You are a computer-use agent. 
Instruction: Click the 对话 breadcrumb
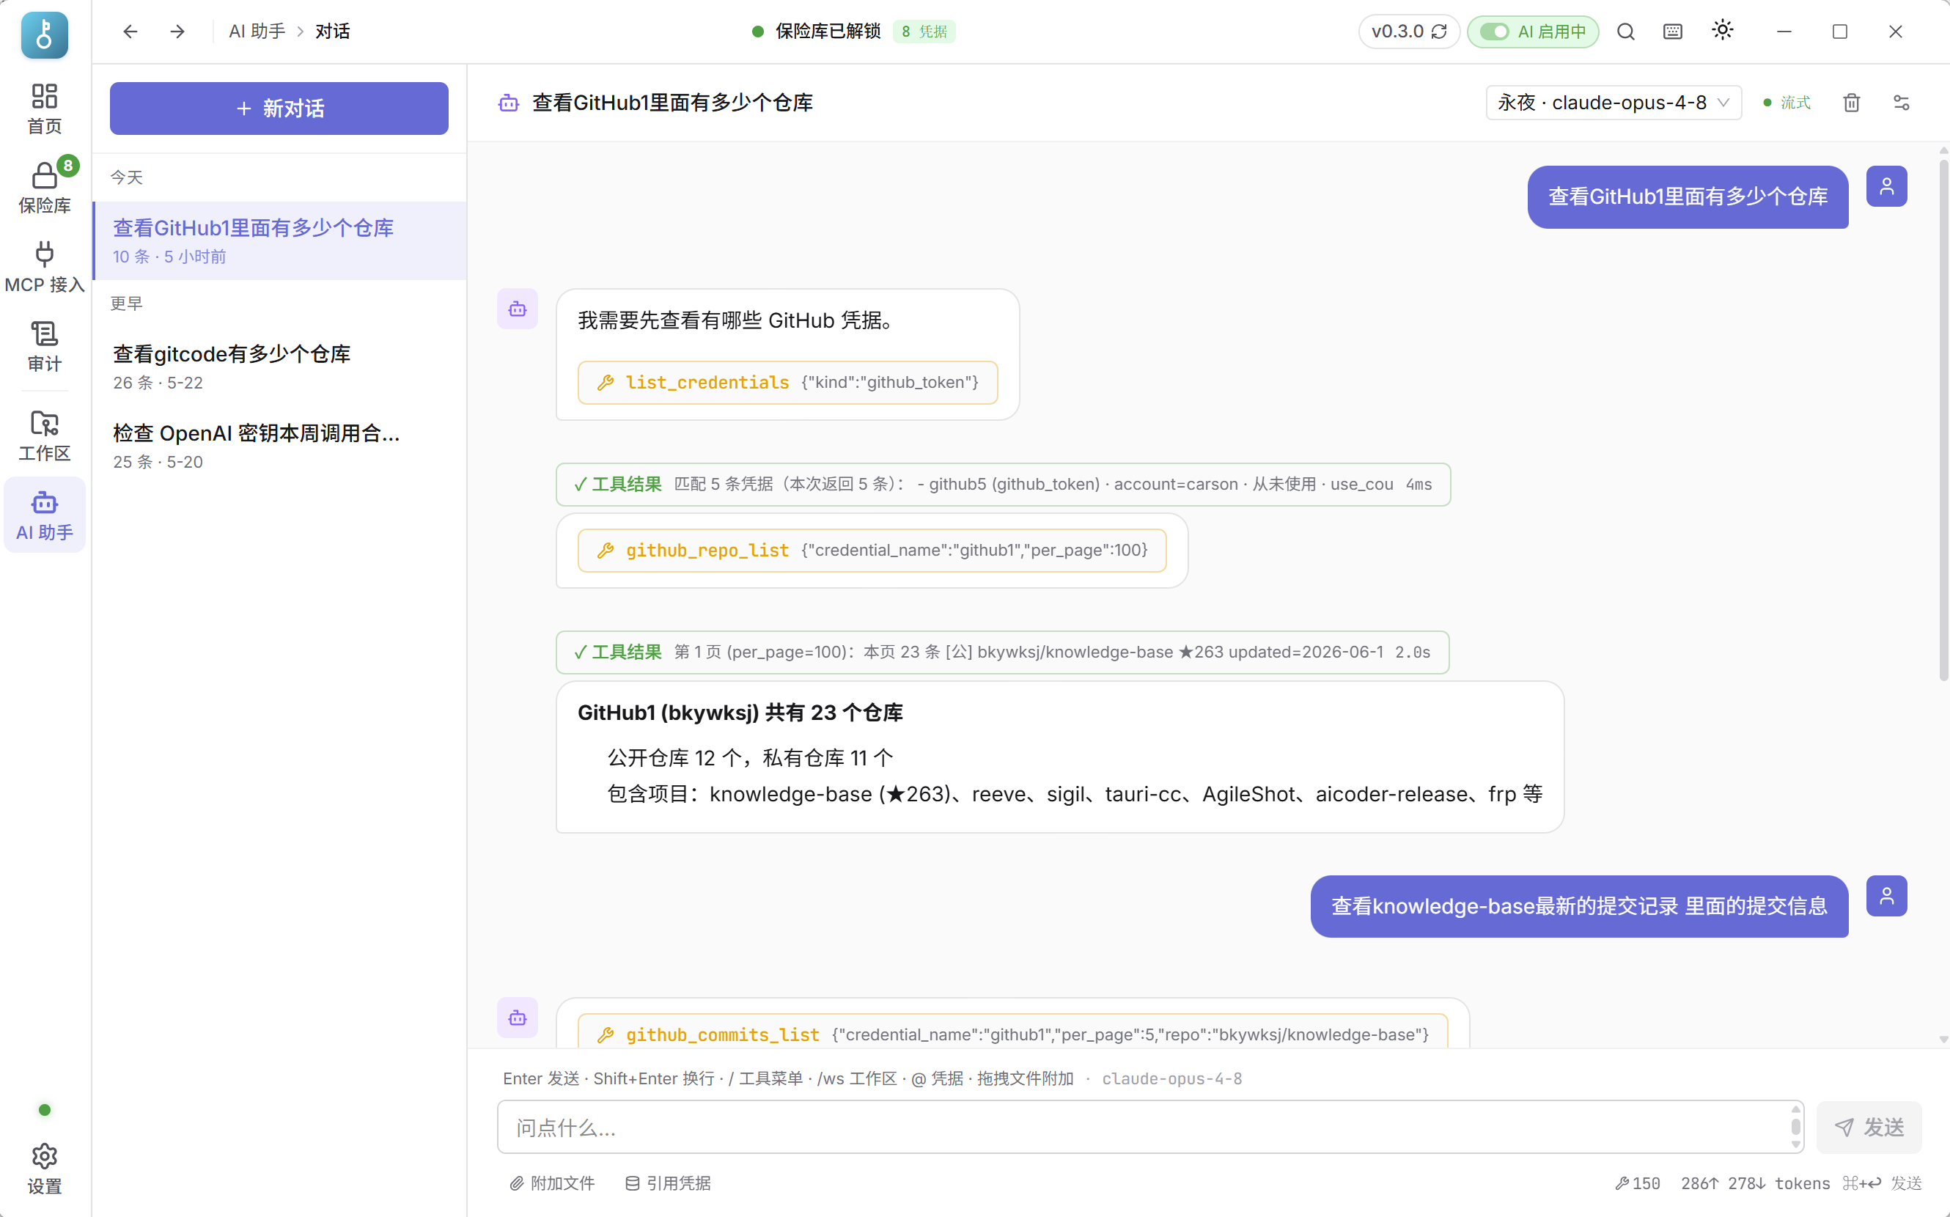point(332,32)
